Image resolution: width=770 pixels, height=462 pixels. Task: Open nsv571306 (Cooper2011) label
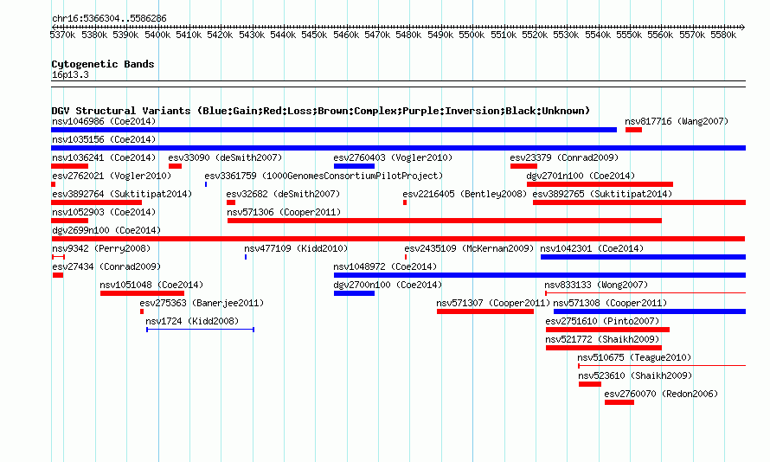(284, 212)
